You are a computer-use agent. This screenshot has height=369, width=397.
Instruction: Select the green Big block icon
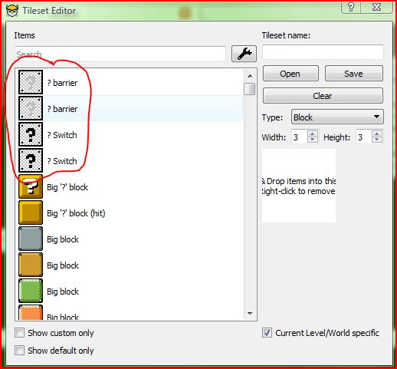(31, 291)
